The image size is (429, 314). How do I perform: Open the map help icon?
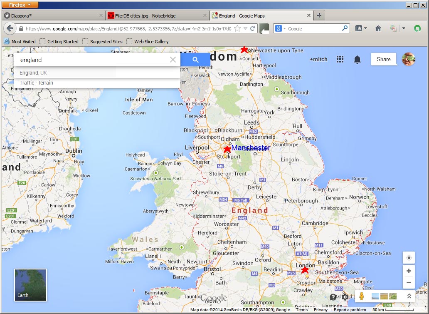coord(333,297)
